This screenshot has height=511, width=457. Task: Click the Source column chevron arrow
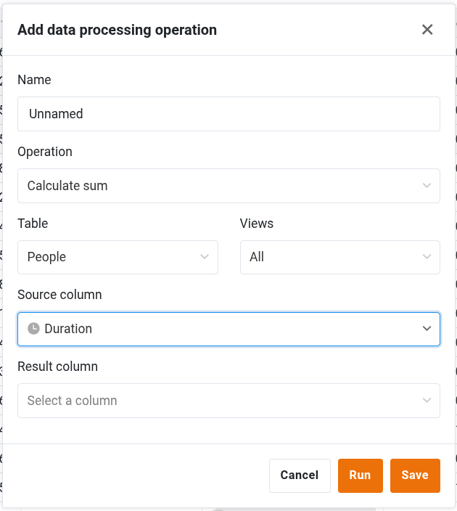click(427, 329)
